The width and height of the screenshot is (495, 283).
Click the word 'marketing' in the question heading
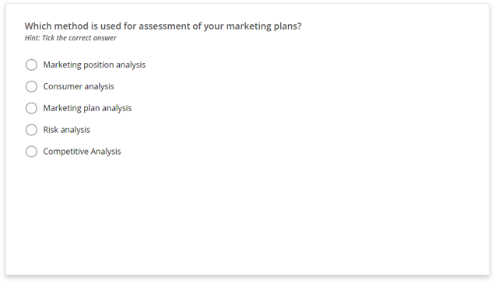(x=249, y=26)
